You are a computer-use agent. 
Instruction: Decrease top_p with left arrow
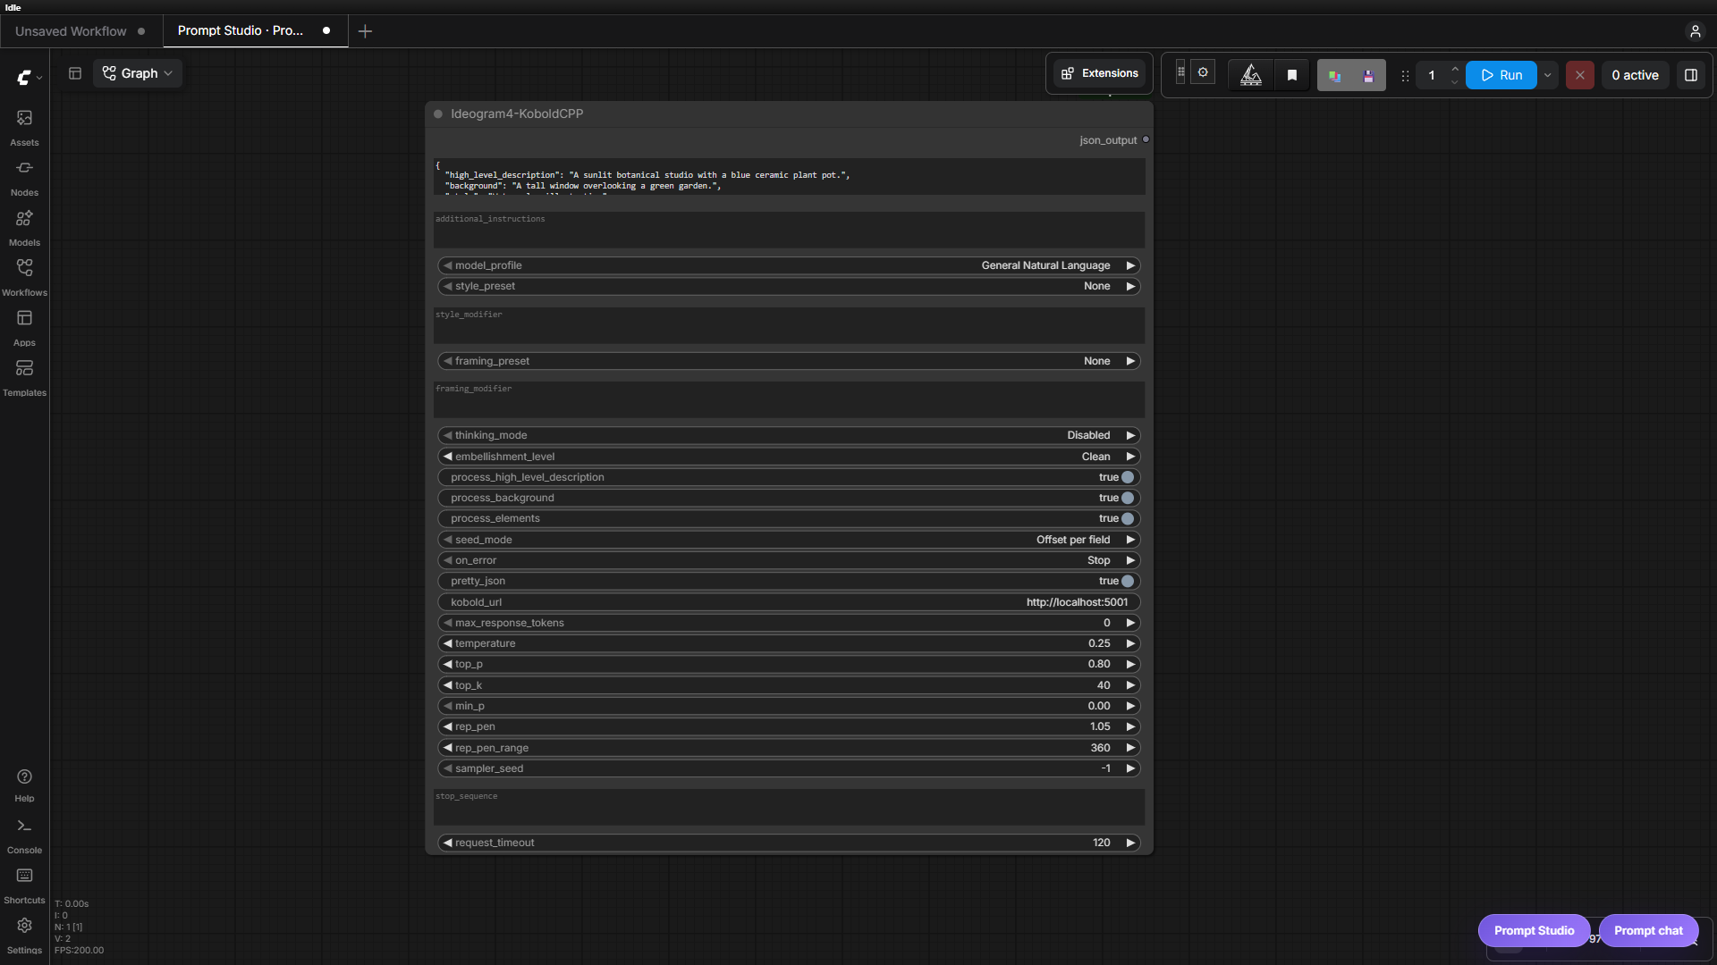point(447,664)
